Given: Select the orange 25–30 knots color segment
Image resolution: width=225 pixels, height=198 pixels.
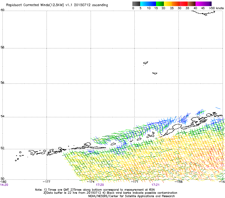Looking at the screenshot, I should pos(176,4).
